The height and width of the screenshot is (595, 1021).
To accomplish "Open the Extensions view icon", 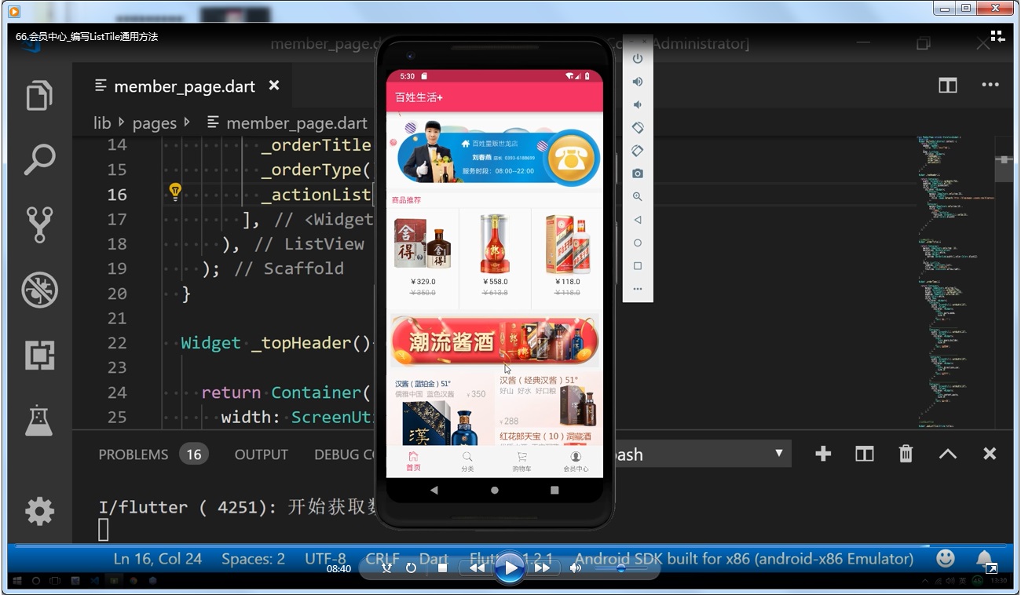I will click(x=39, y=356).
